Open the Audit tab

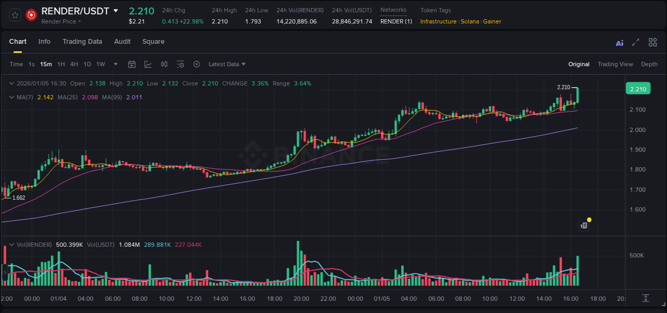122,42
